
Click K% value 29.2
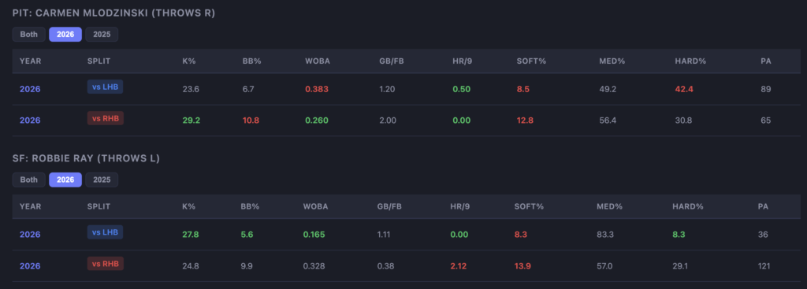(x=191, y=120)
